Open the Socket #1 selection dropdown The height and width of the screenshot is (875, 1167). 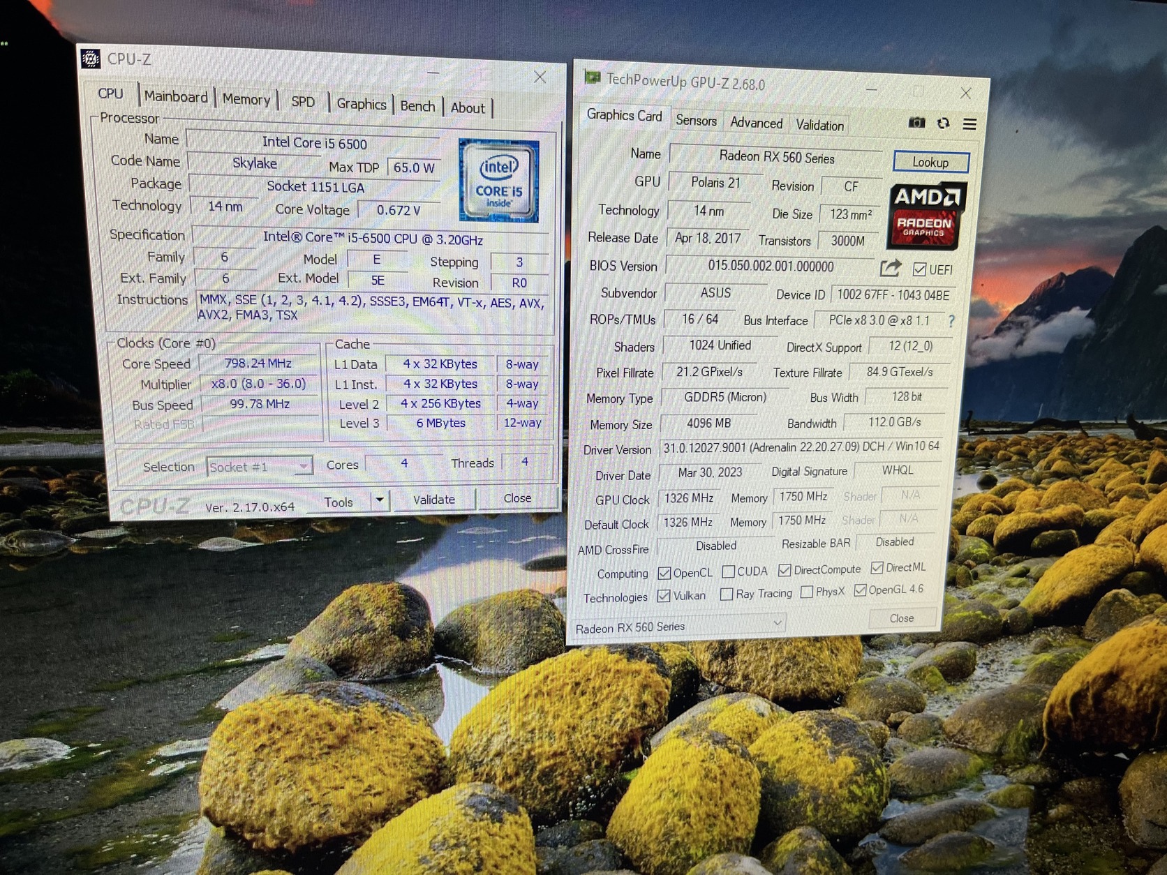[259, 466]
